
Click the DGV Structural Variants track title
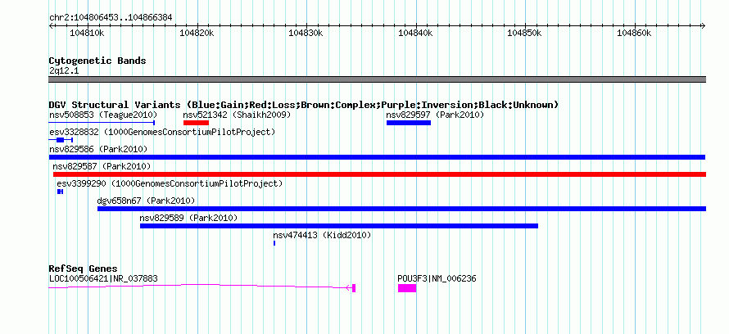(x=304, y=105)
